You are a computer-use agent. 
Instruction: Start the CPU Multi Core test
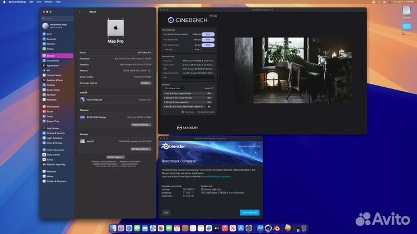[x=208, y=40]
